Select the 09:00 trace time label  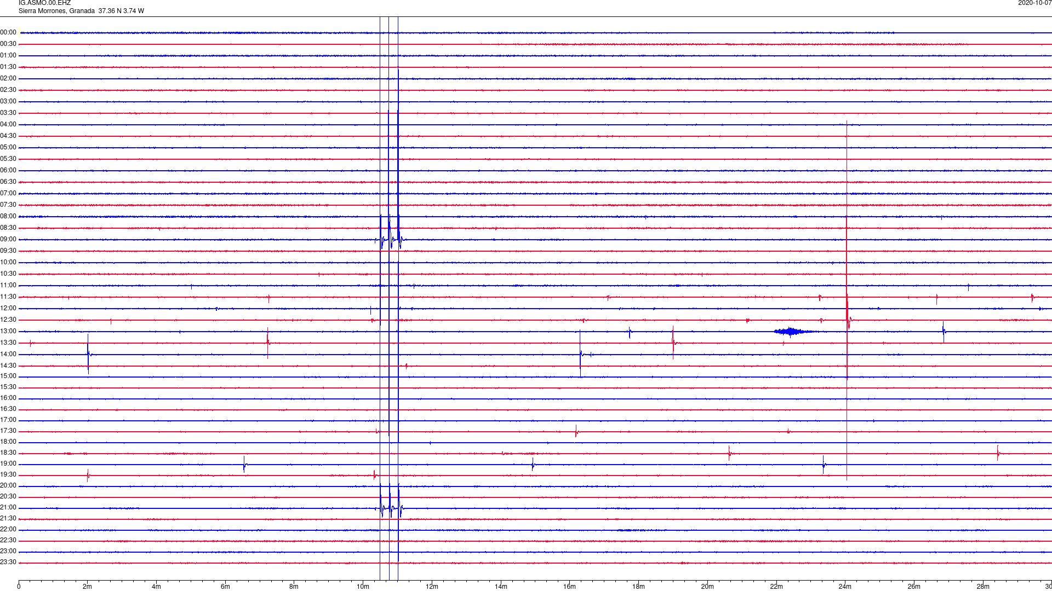pyautogui.click(x=8, y=240)
